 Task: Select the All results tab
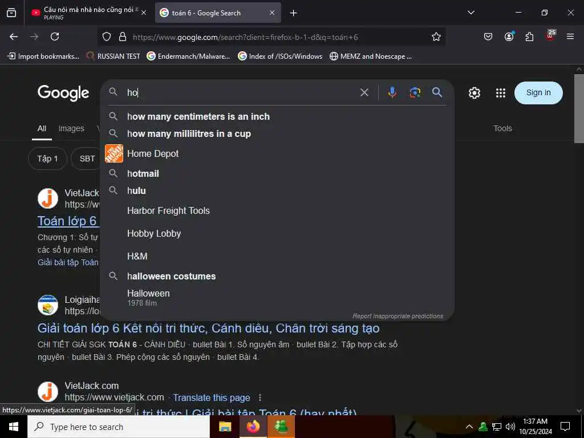click(x=42, y=128)
